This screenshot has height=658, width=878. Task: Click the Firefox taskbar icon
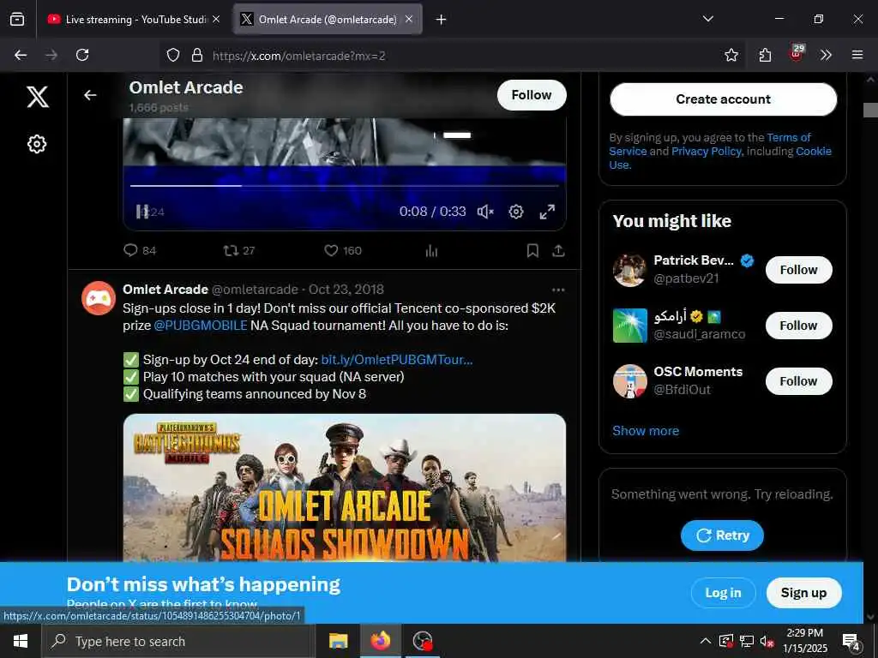click(x=380, y=641)
